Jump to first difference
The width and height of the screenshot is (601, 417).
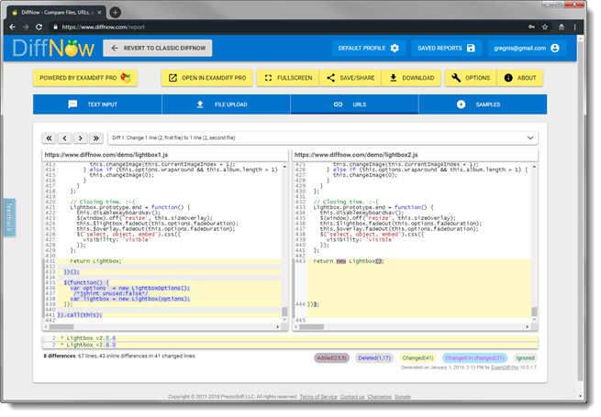pos(49,138)
